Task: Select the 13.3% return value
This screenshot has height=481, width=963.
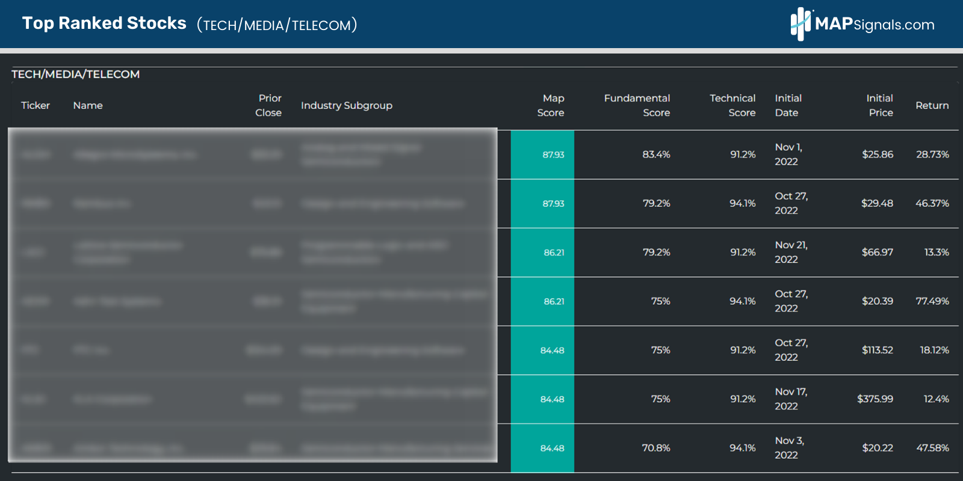Action: click(x=937, y=253)
